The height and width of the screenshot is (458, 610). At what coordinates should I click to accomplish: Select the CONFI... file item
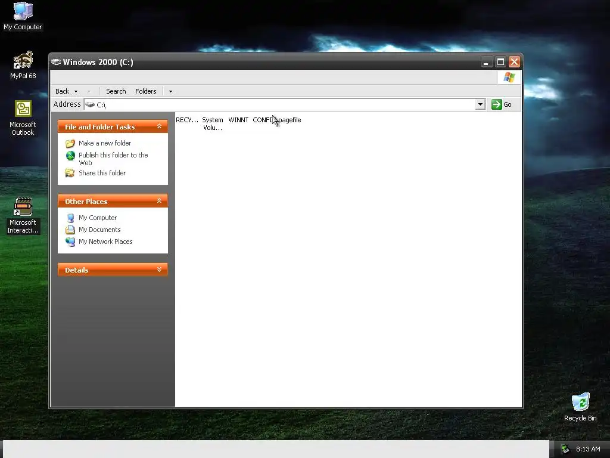(263, 120)
